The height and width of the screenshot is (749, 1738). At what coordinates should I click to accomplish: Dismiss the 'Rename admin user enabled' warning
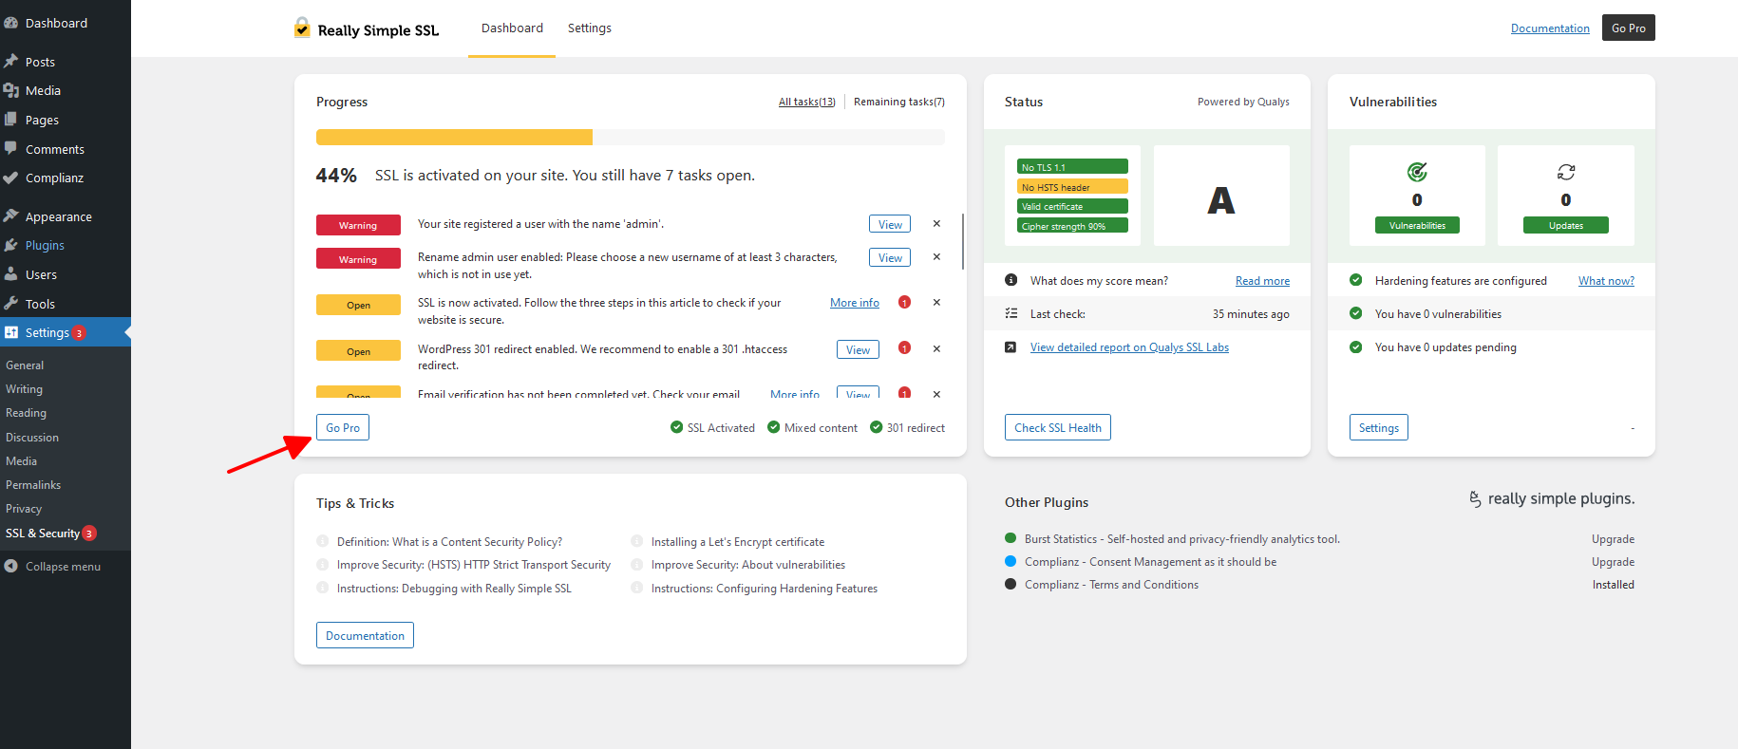pos(936,257)
